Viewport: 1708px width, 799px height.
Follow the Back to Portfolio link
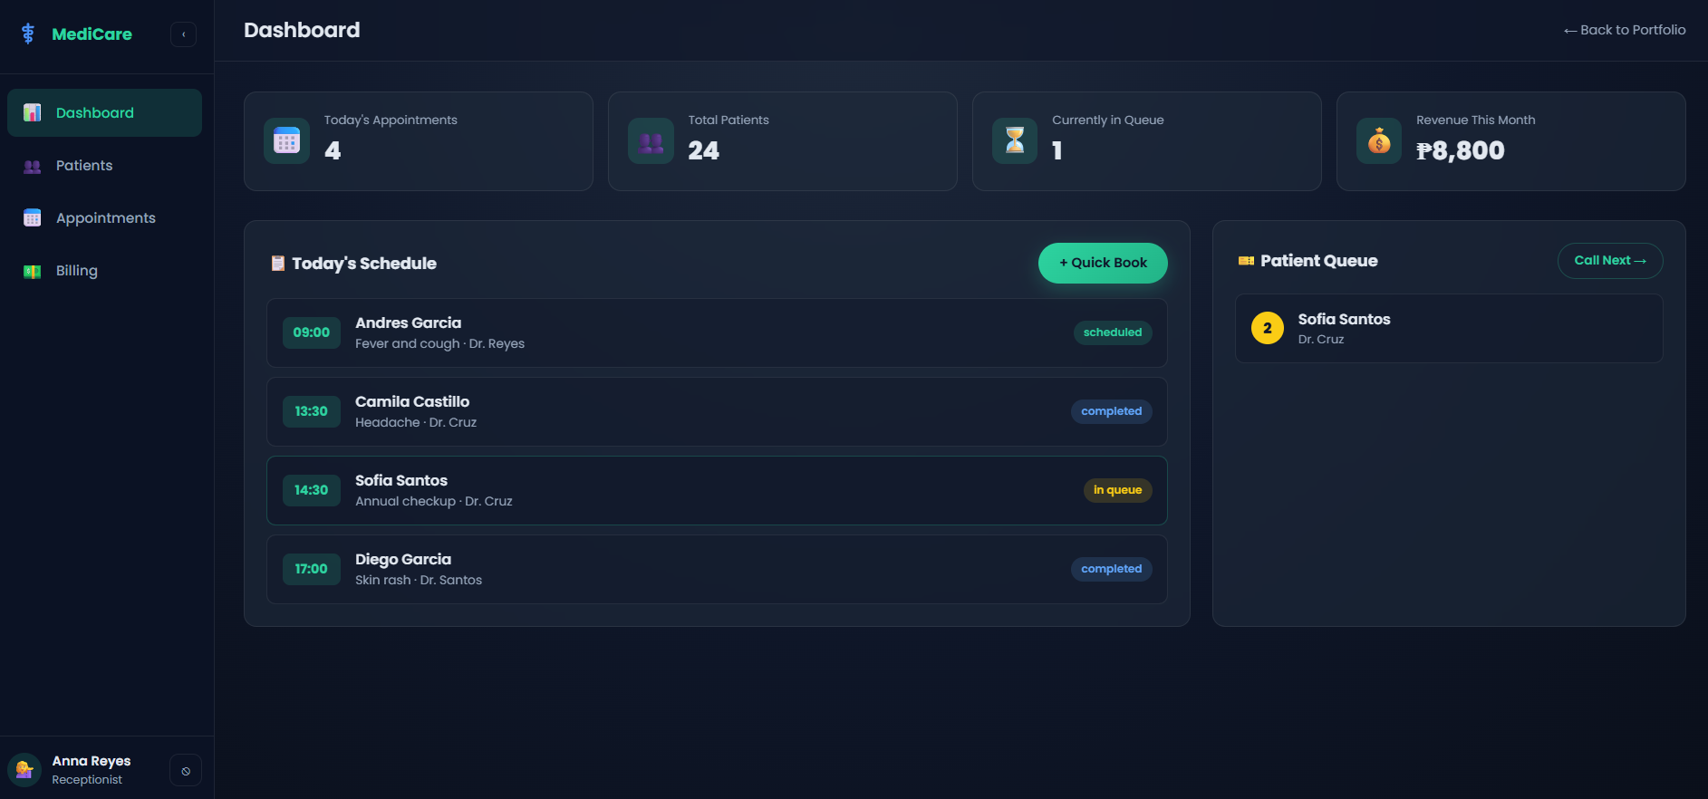point(1625,30)
